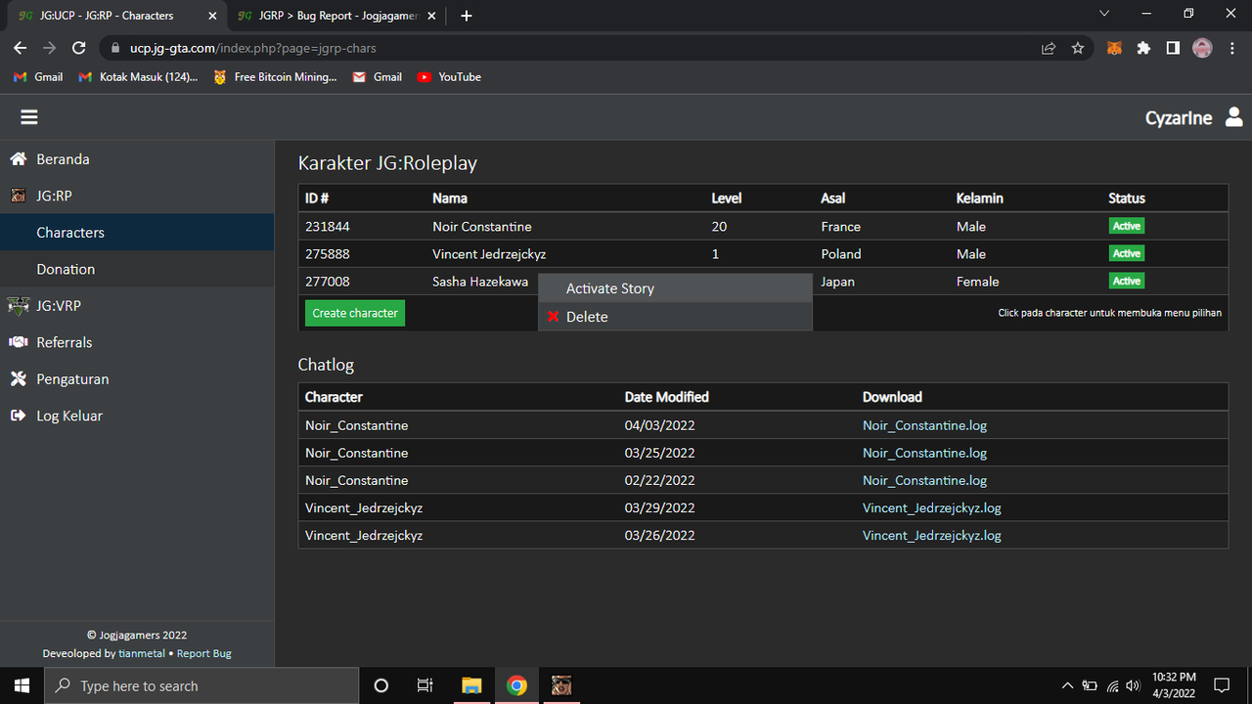Open Cortana circle on taskbar
Screen dimensions: 1252x704
[x=381, y=685]
